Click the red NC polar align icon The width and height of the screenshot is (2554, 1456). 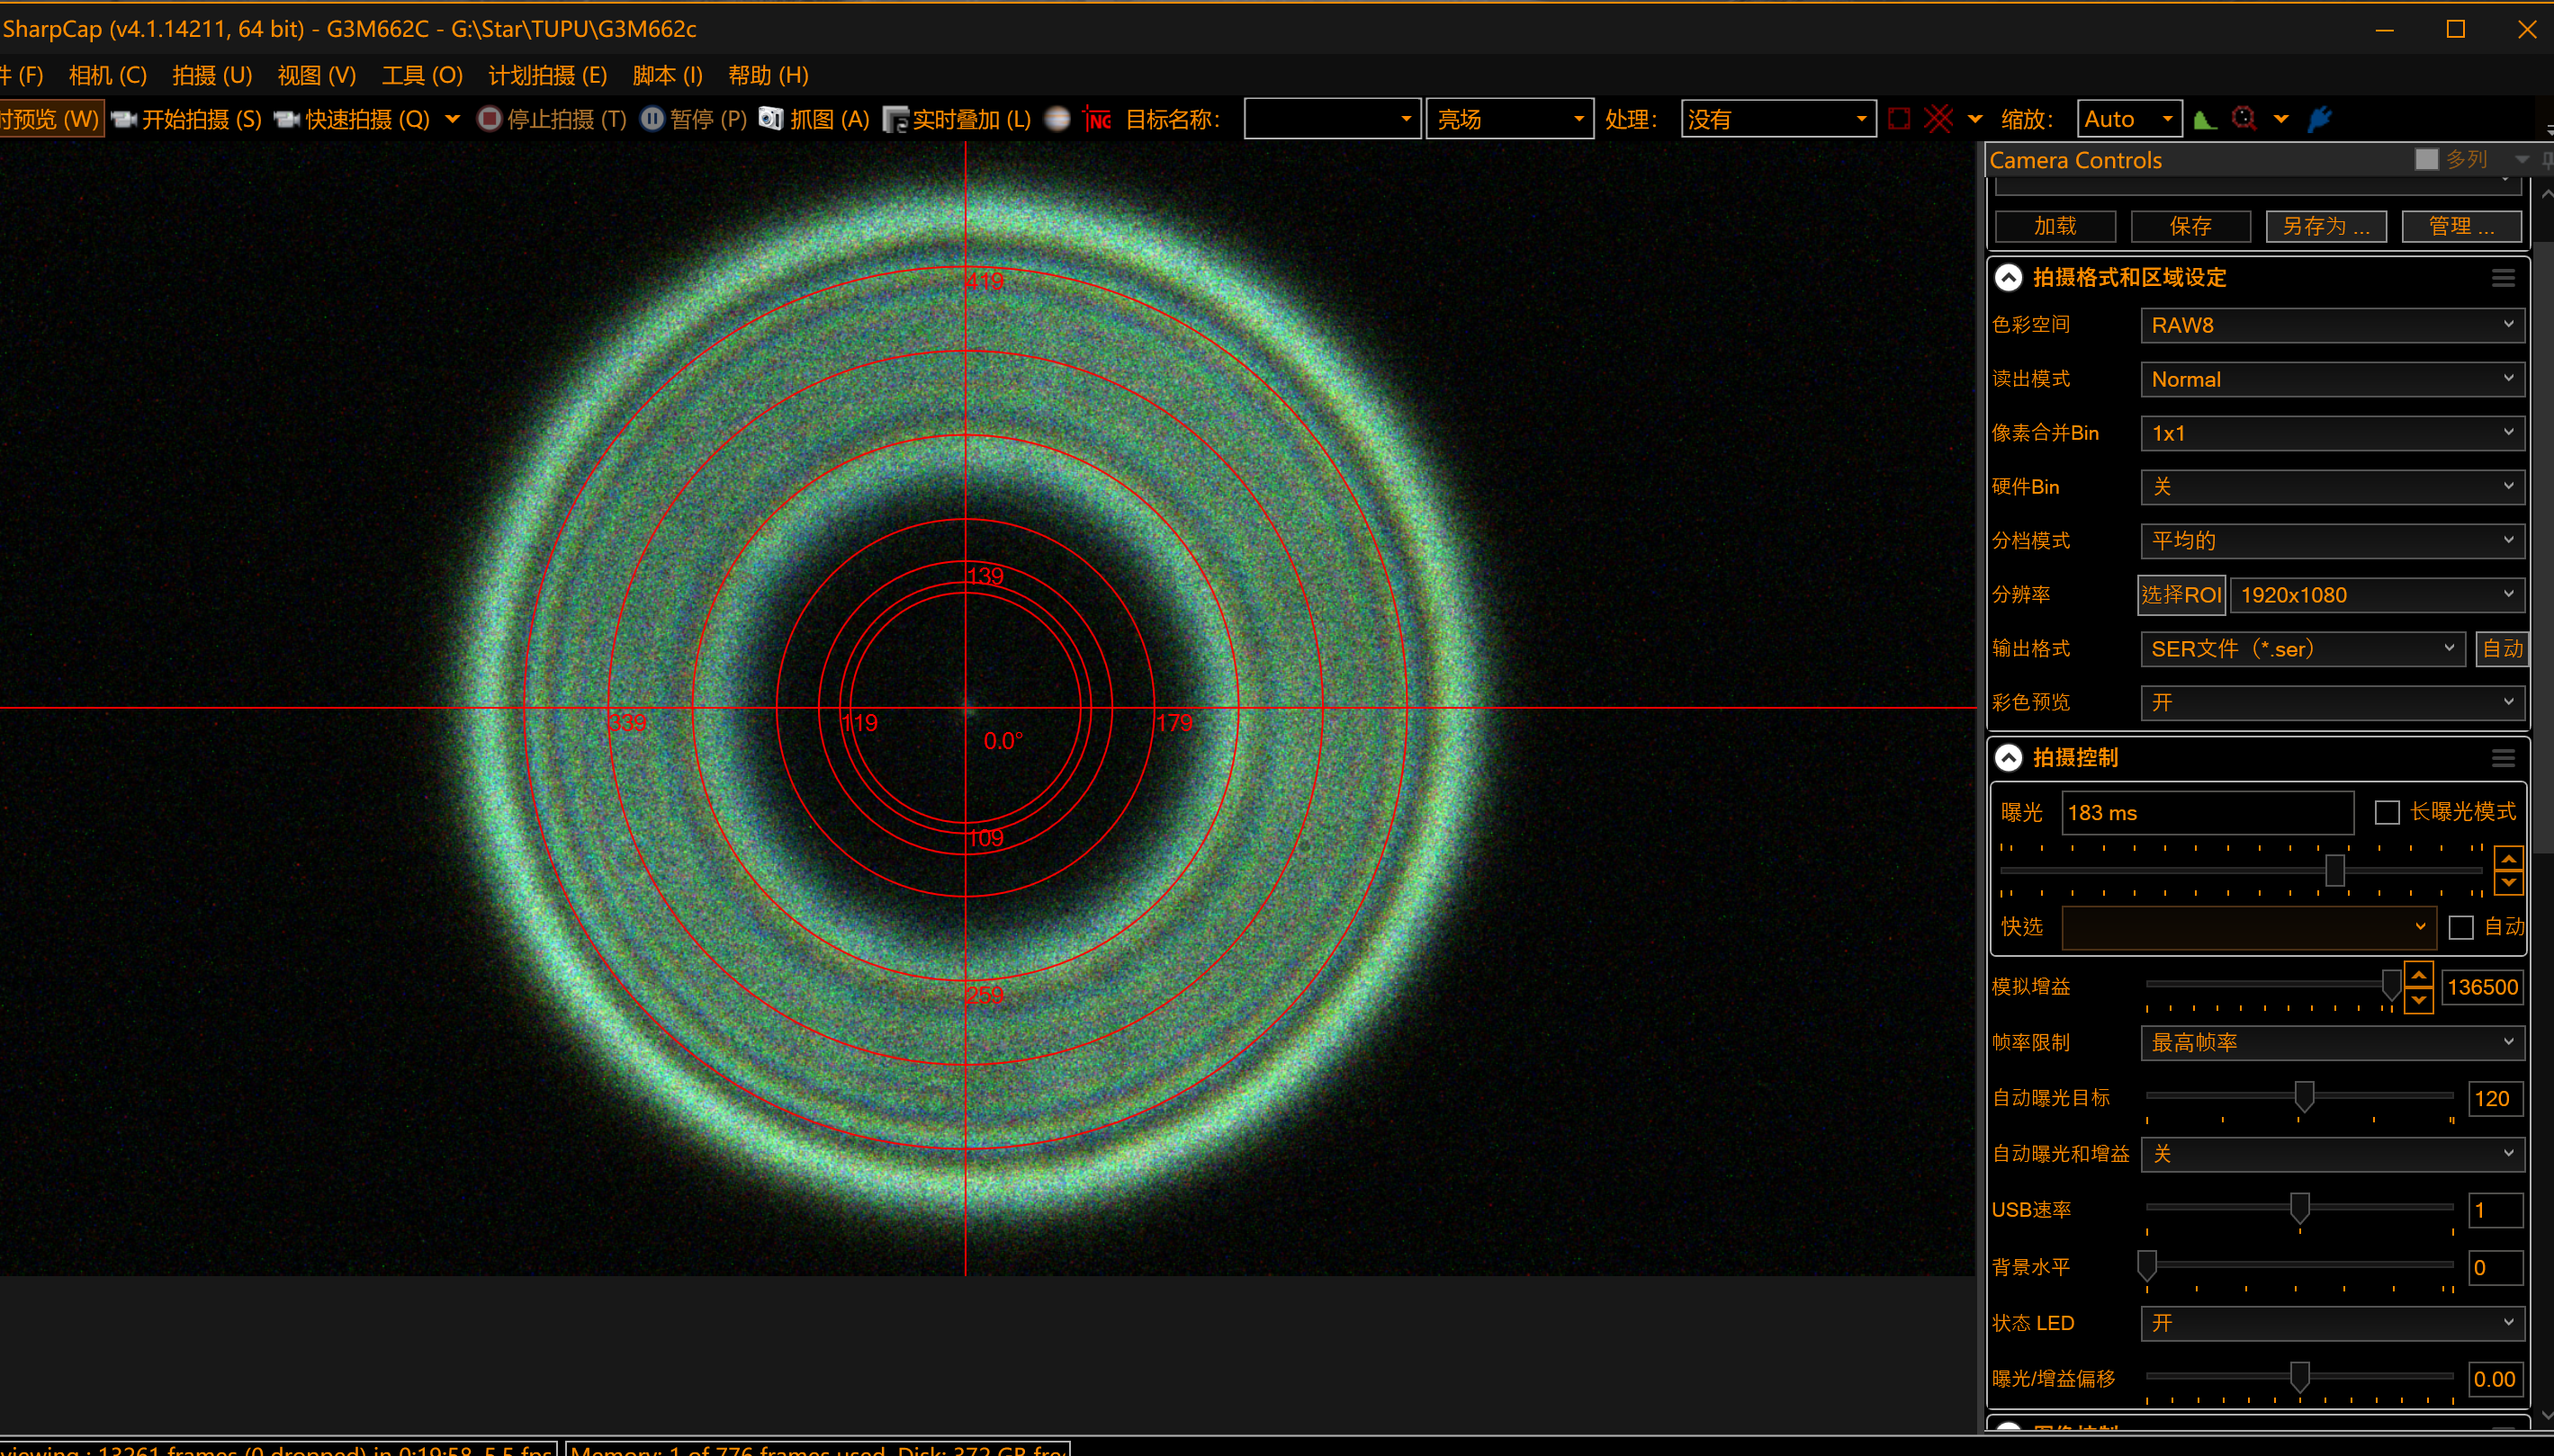click(1097, 119)
